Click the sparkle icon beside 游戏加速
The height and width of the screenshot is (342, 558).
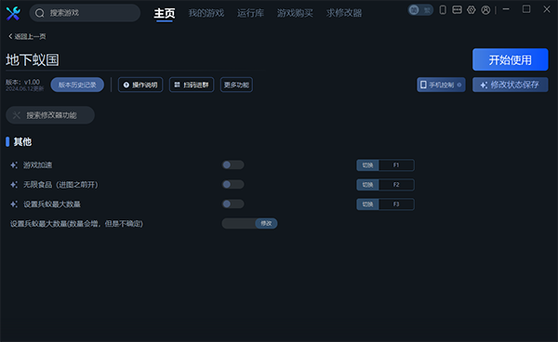[14, 164]
